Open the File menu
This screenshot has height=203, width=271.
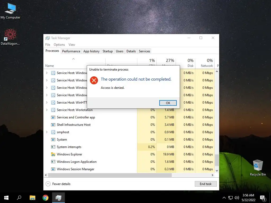(48, 44)
